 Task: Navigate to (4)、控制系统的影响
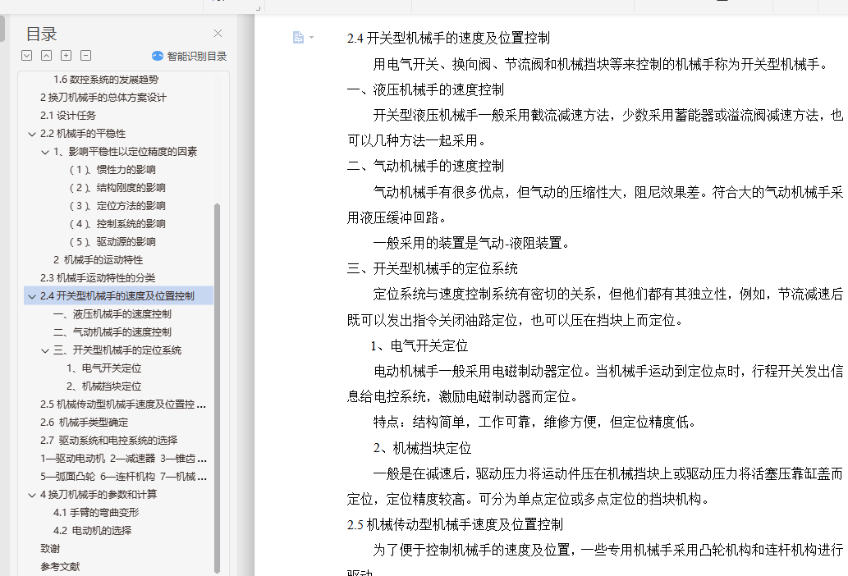[x=117, y=224]
